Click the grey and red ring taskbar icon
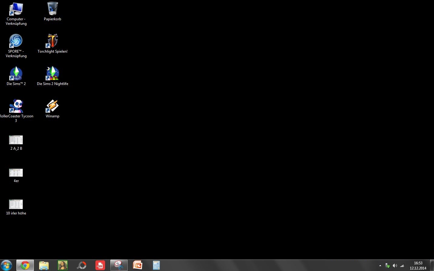The height and width of the screenshot is (271, 434). (x=81, y=266)
